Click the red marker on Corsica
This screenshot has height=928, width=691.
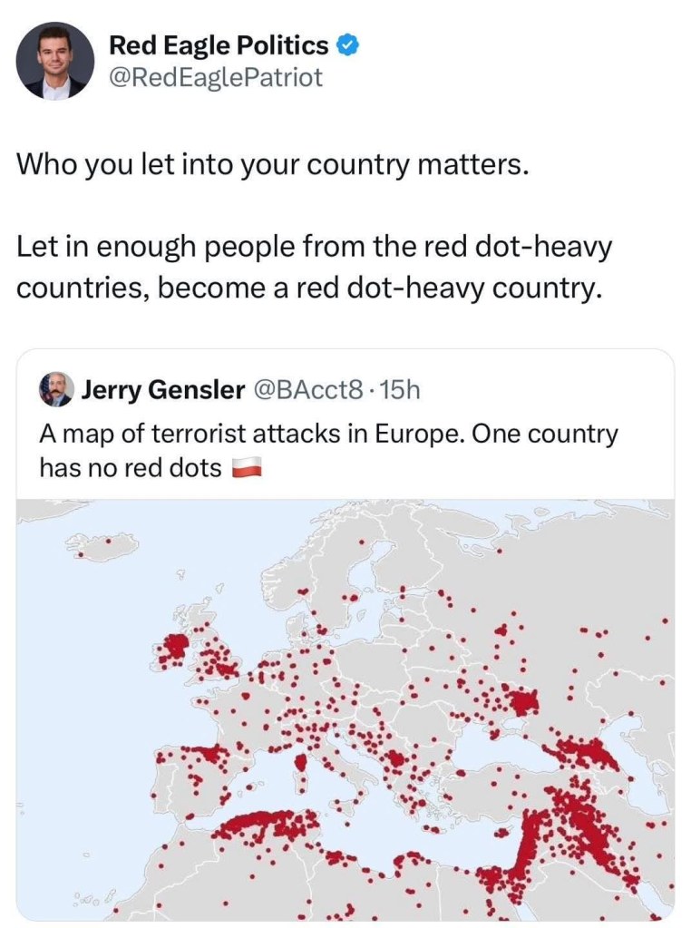tap(301, 760)
